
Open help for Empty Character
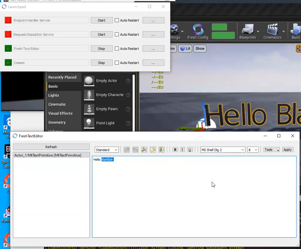tap(128, 95)
